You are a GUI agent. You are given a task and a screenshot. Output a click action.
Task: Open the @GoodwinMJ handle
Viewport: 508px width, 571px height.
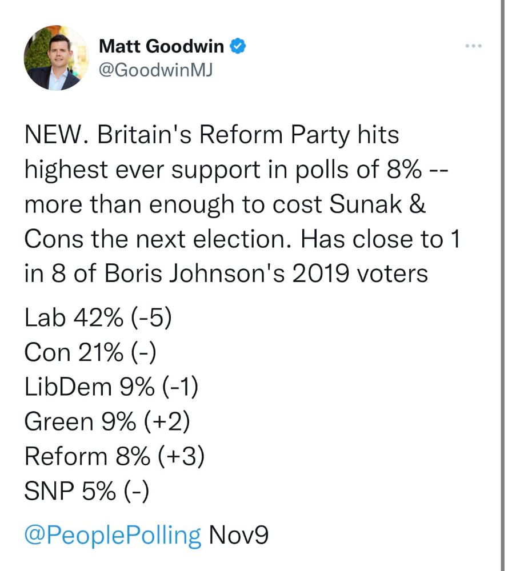click(155, 70)
